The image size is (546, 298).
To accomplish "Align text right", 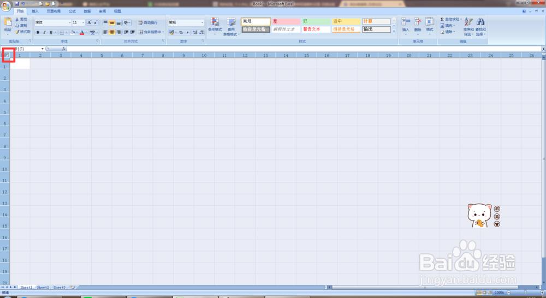I will tap(118, 32).
